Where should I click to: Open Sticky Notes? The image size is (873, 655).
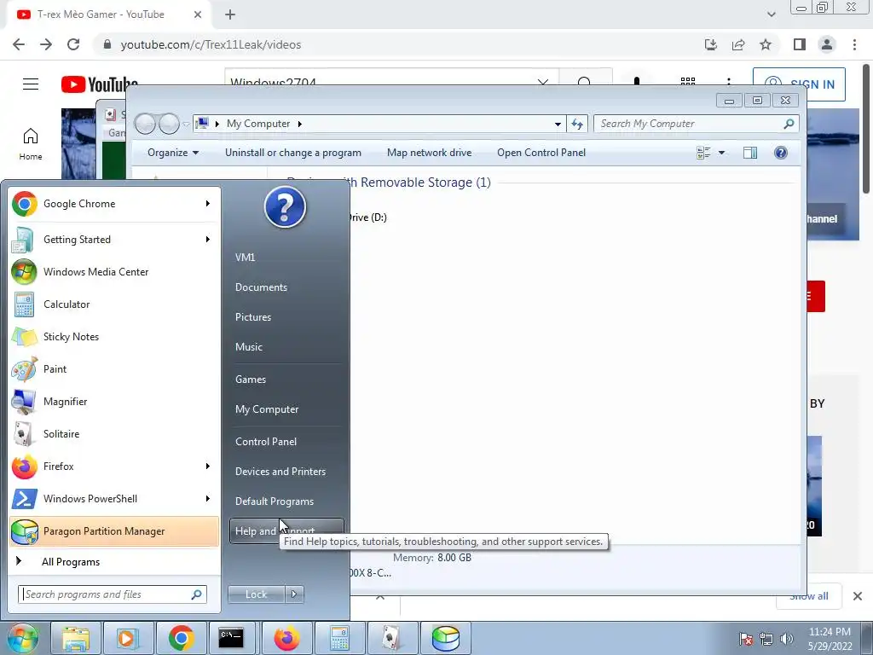click(x=114, y=336)
